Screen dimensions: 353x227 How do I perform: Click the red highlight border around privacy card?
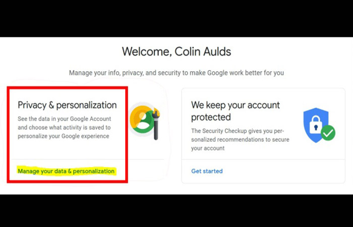click(x=9, y=136)
